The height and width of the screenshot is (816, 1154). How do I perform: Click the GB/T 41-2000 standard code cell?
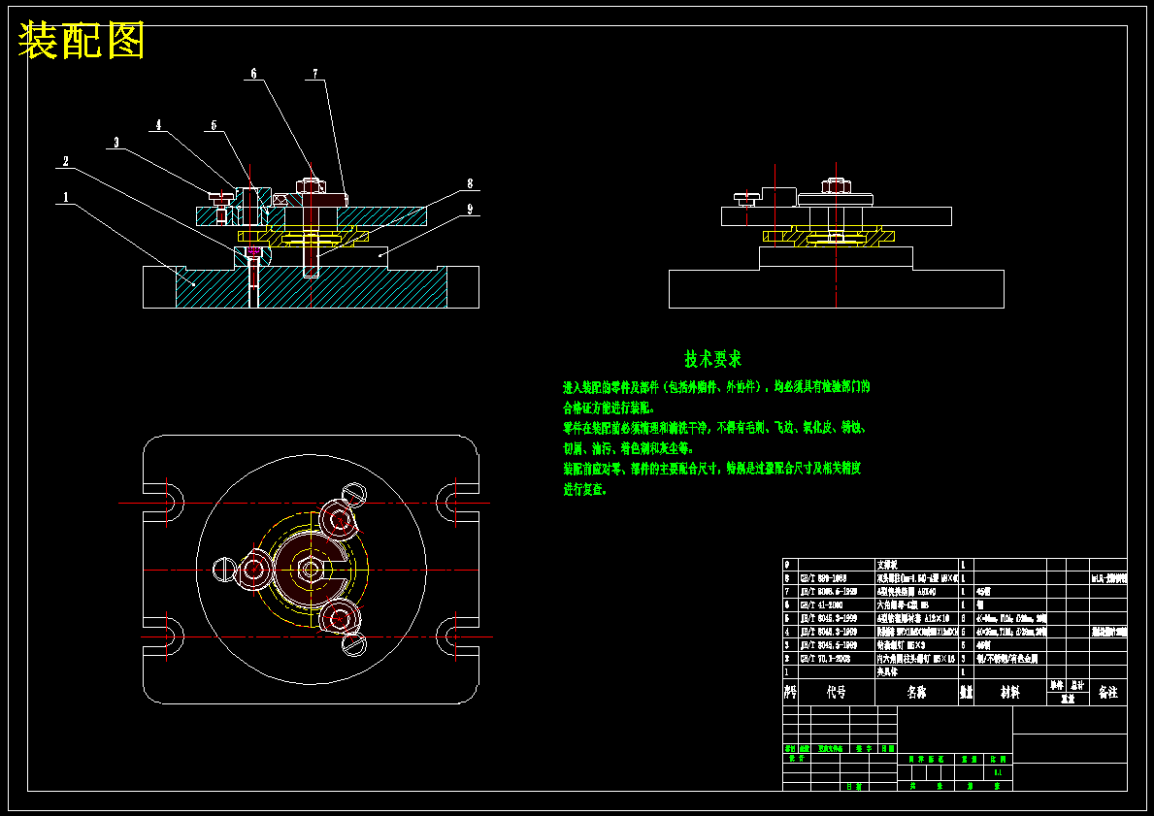pos(822,604)
